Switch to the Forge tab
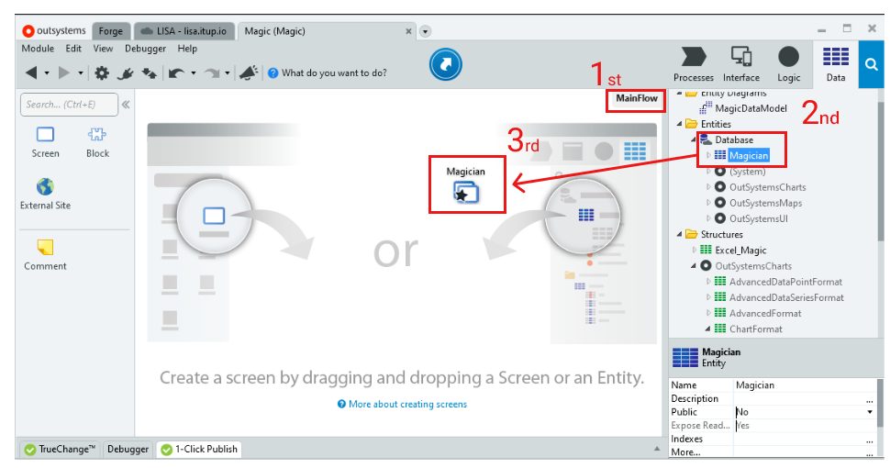Image resolution: width=890 pixels, height=468 pixels. click(111, 31)
